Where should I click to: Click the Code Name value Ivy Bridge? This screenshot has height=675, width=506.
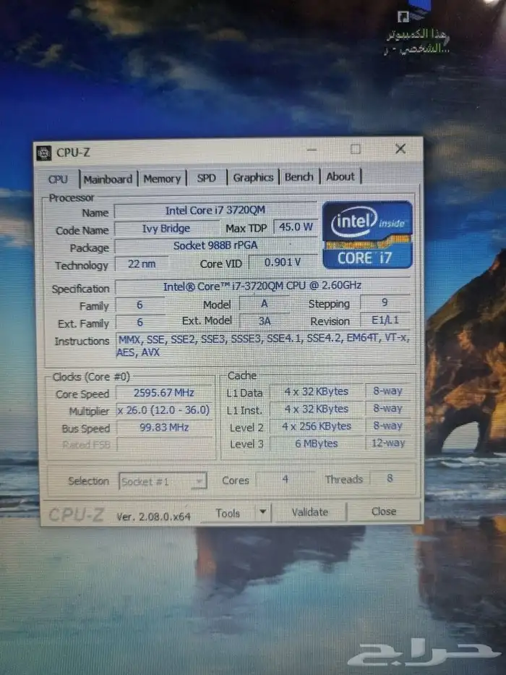tap(166, 229)
